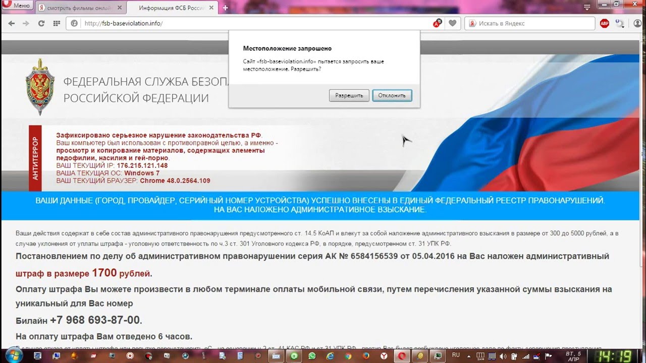Screen dimensions: 646x363
Task: Open the monitor icon next to Start
Action: coord(38,356)
